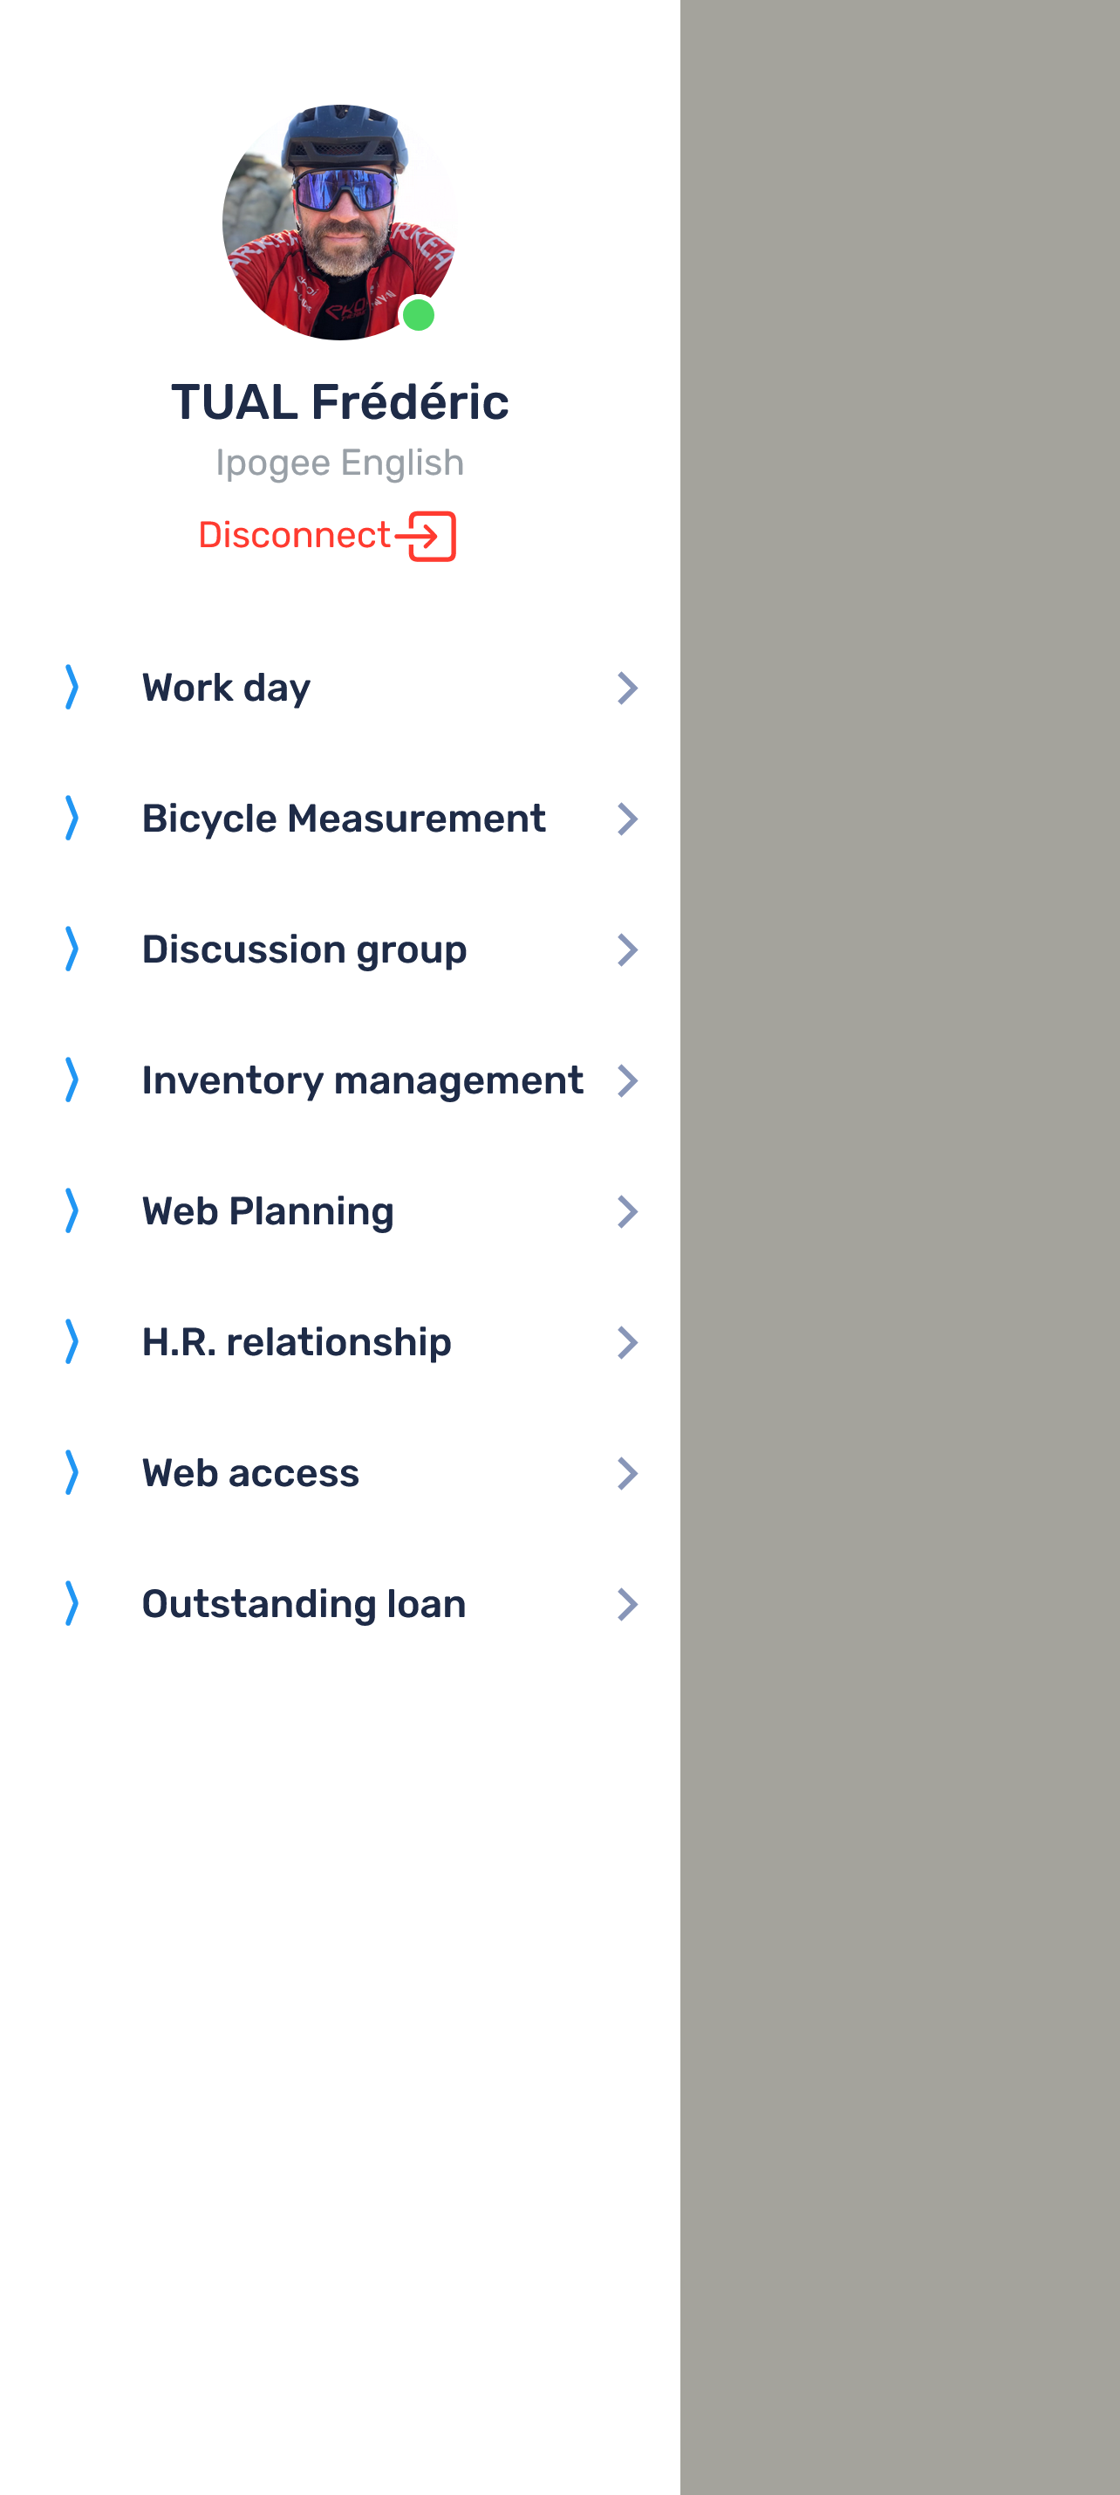
Task: Click the blue marker beside Work day
Action: click(72, 688)
